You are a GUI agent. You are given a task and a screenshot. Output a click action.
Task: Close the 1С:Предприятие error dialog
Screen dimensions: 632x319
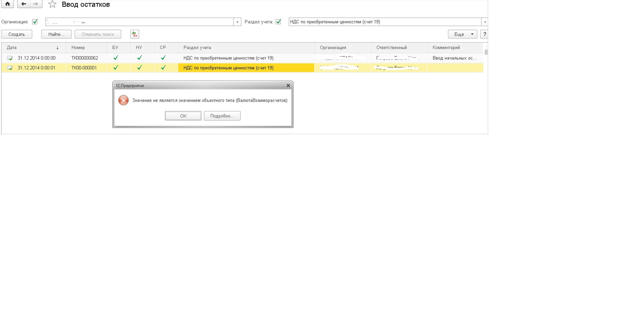(288, 86)
